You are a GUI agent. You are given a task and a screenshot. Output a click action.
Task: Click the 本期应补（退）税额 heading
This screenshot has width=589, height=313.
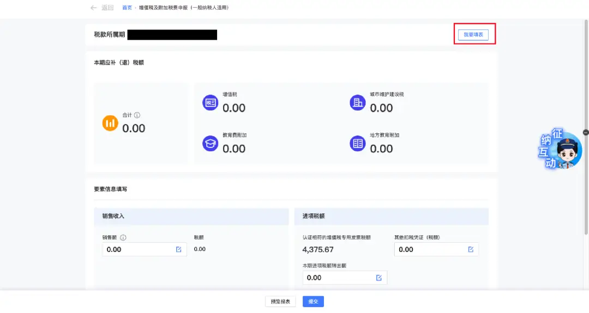119,63
